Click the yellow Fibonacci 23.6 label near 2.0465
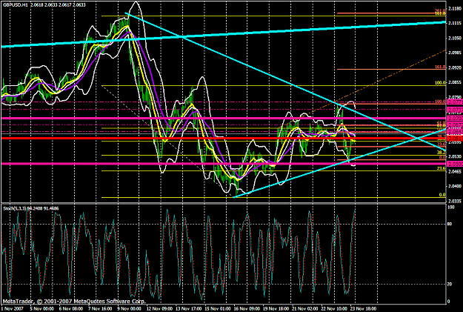The image size is (463, 312). [x=442, y=168]
